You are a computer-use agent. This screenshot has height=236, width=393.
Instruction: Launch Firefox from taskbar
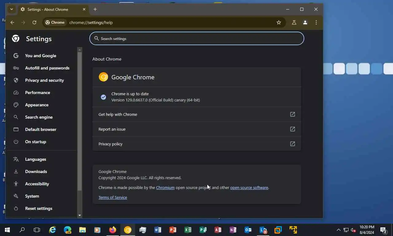[x=113, y=230]
